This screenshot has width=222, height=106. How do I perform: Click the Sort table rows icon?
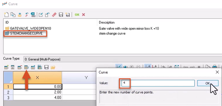pyautogui.click(x=40, y=67)
